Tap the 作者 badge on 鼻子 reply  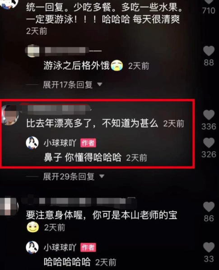(x=88, y=143)
